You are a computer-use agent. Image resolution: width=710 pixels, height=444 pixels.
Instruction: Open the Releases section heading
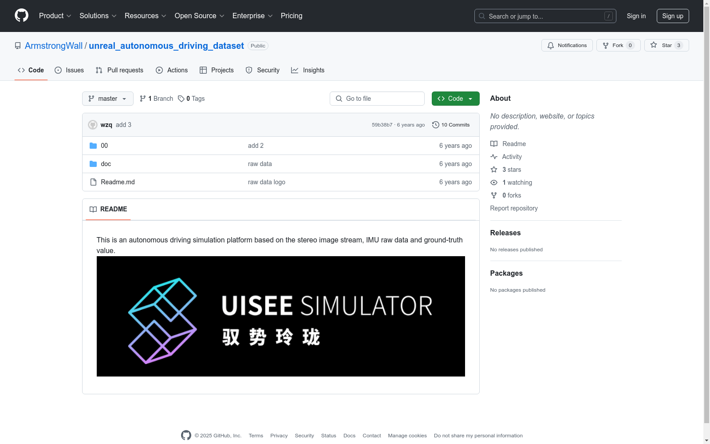click(x=505, y=233)
